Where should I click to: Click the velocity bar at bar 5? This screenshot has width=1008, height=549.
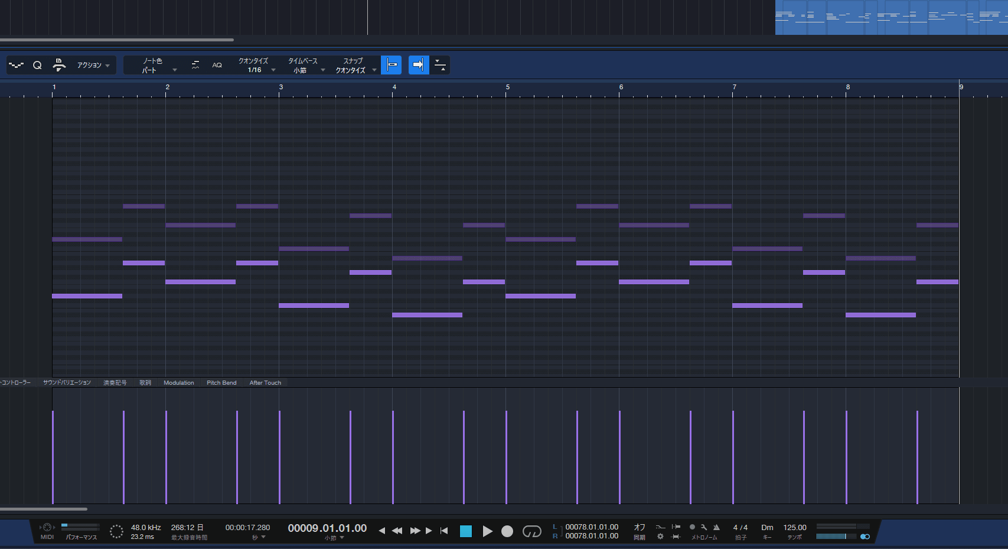506,457
